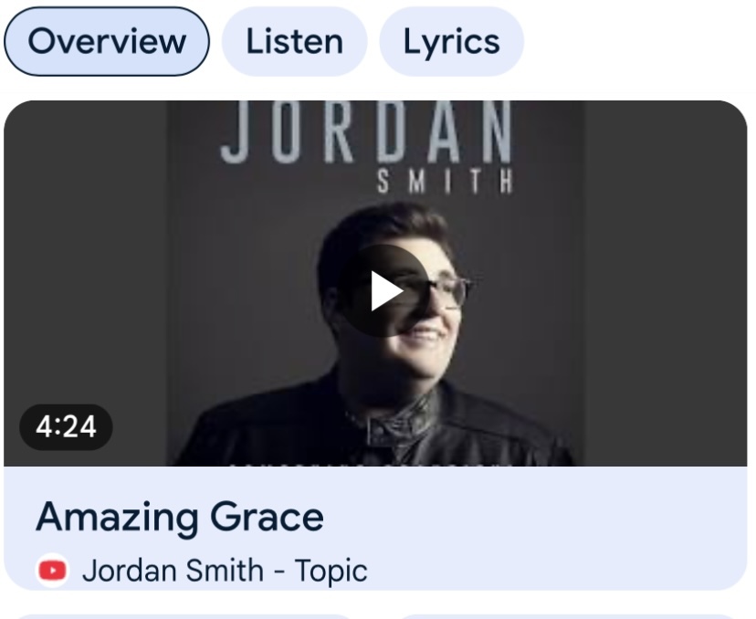Screen dimensions: 756x619
Task: Open the Jordan Smith - Topic channel
Action: point(225,571)
